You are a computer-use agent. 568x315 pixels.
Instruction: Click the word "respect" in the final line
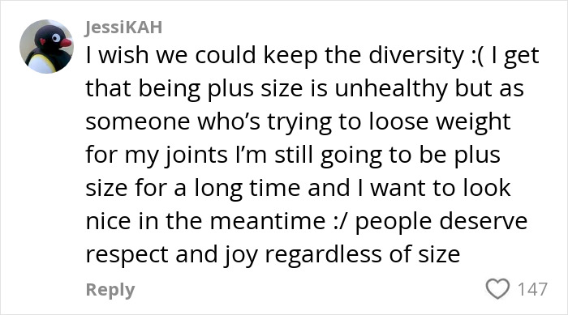[x=127, y=256]
